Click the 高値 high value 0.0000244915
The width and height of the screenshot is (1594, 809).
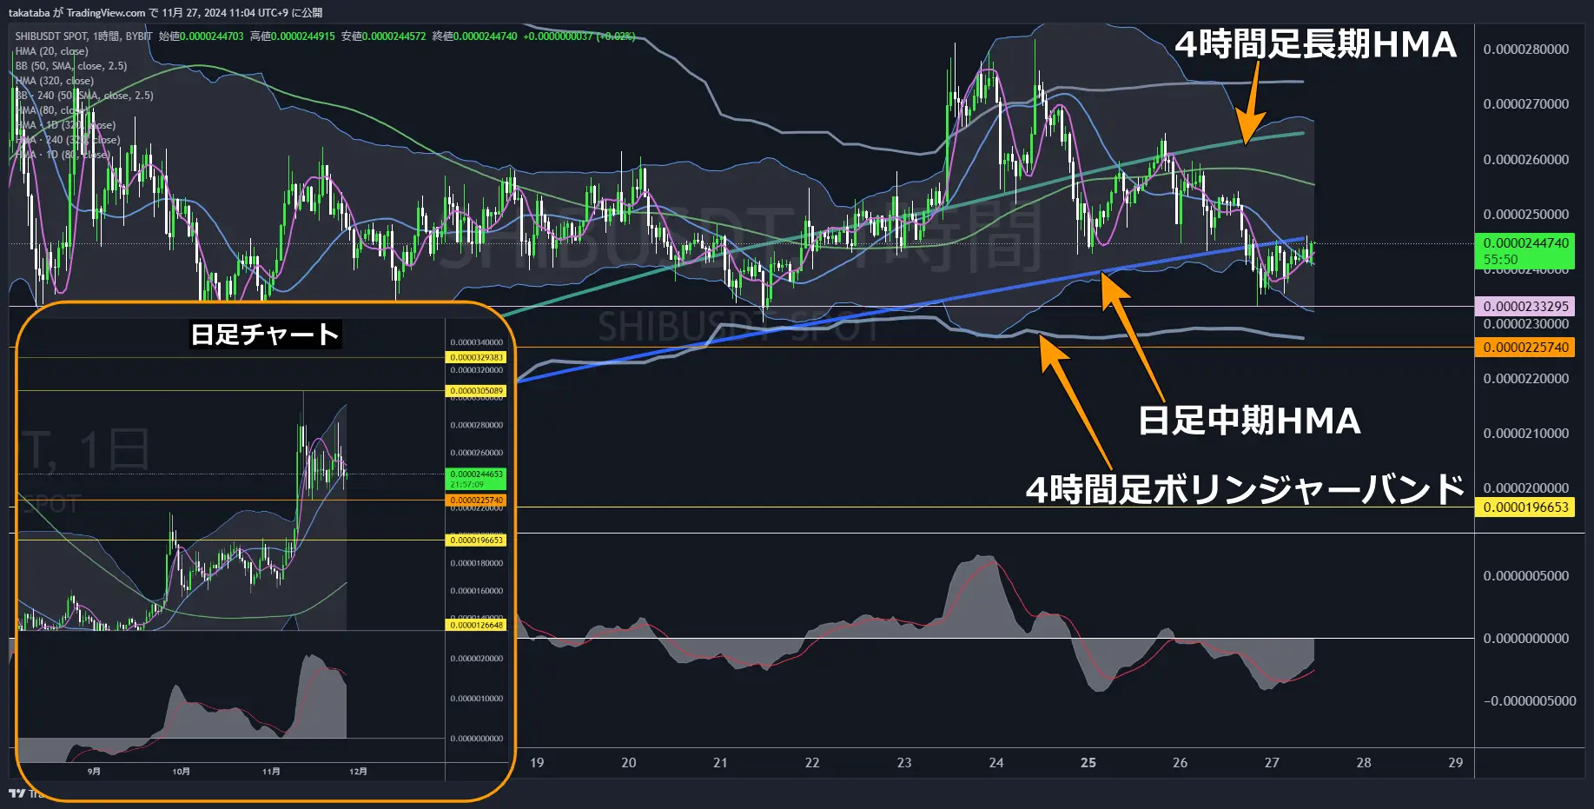pos(302,36)
